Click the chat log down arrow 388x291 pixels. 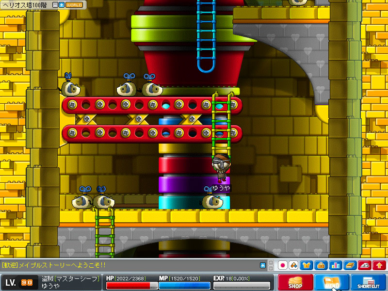point(271,268)
